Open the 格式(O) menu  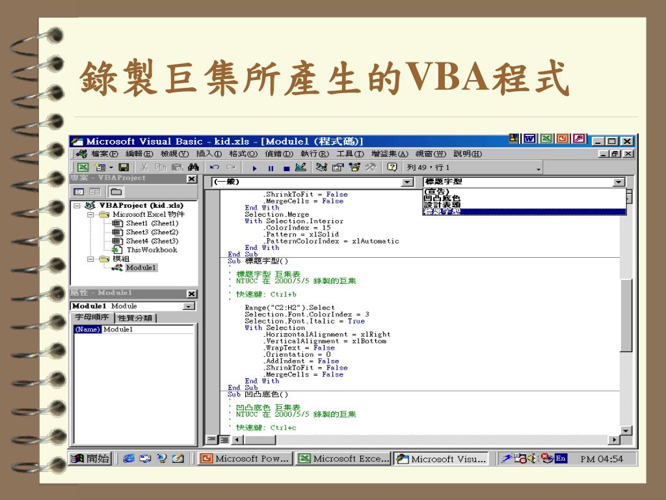pyautogui.click(x=243, y=154)
